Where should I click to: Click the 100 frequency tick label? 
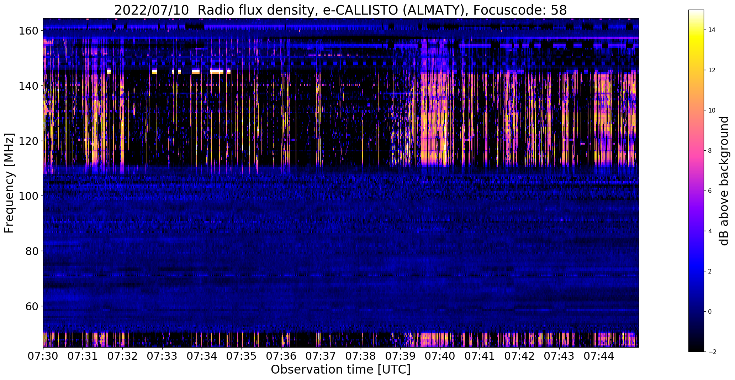[28, 196]
